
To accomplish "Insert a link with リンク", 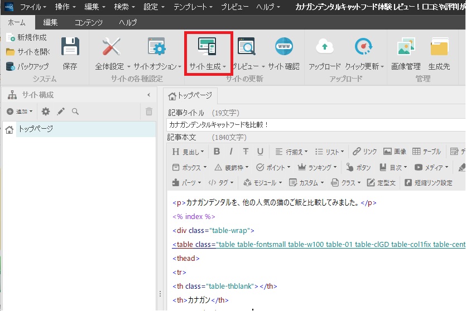I will (x=364, y=152).
